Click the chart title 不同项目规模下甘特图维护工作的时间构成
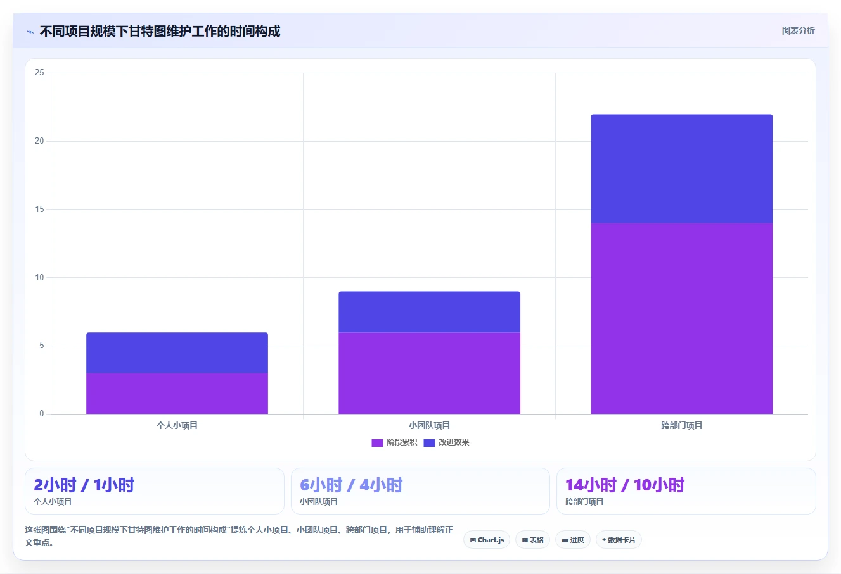Screen dimensions: 841x574 click(160, 31)
